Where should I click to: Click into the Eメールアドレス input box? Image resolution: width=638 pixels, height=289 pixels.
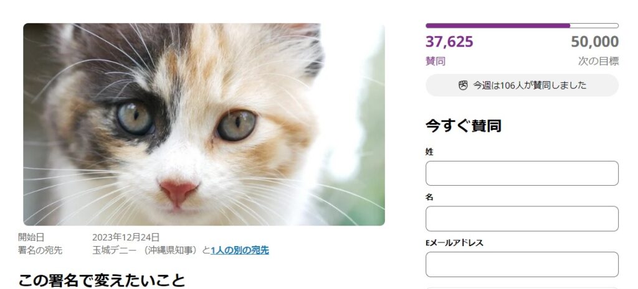(521, 264)
